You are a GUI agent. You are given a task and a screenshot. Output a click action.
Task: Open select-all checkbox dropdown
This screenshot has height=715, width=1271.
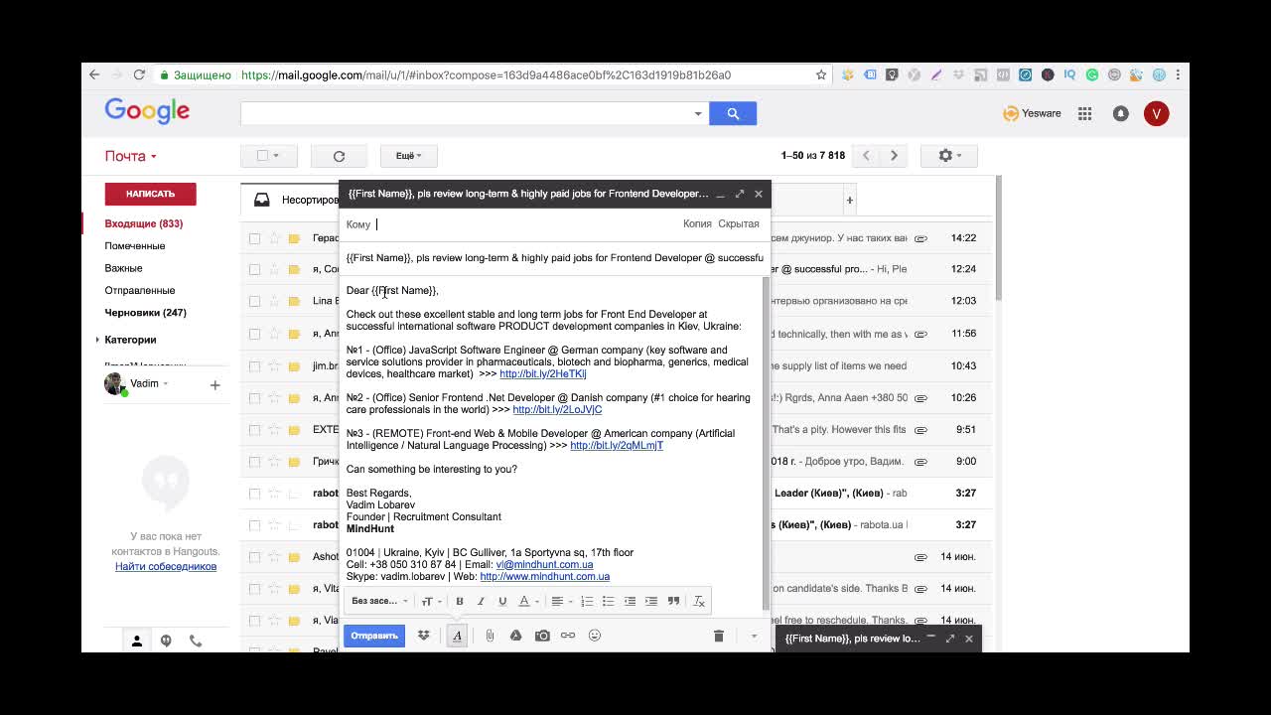(269, 156)
